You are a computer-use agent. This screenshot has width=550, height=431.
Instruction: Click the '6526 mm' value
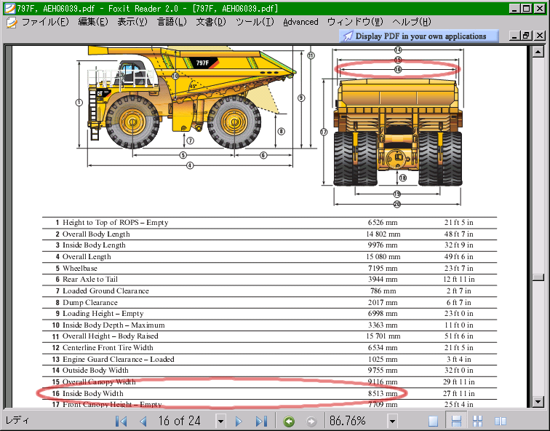383,223
